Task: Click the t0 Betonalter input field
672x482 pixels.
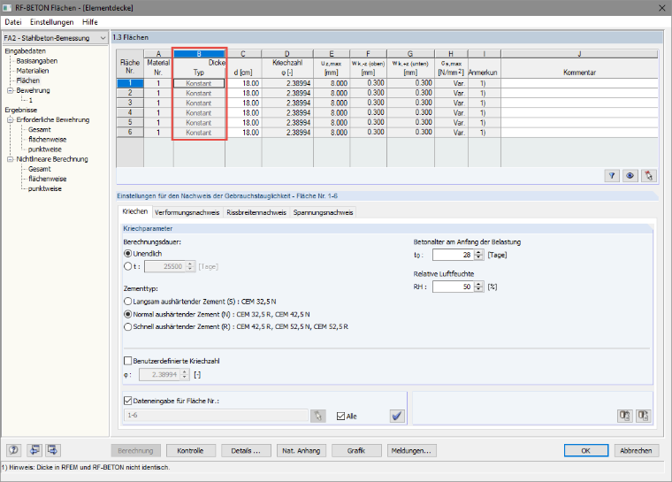Action: pos(453,256)
